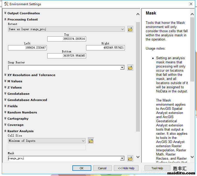This screenshot has width=197, height=176.
Task: Click the Hide Help button
Action: click(x=126, y=168)
